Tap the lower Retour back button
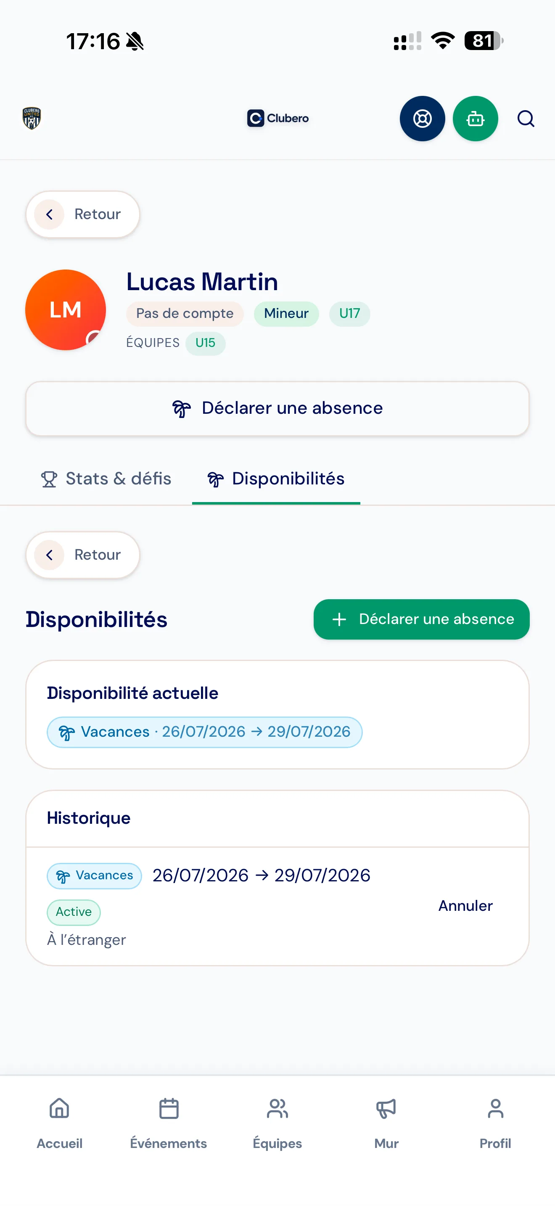The height and width of the screenshot is (1206, 555). tap(83, 555)
